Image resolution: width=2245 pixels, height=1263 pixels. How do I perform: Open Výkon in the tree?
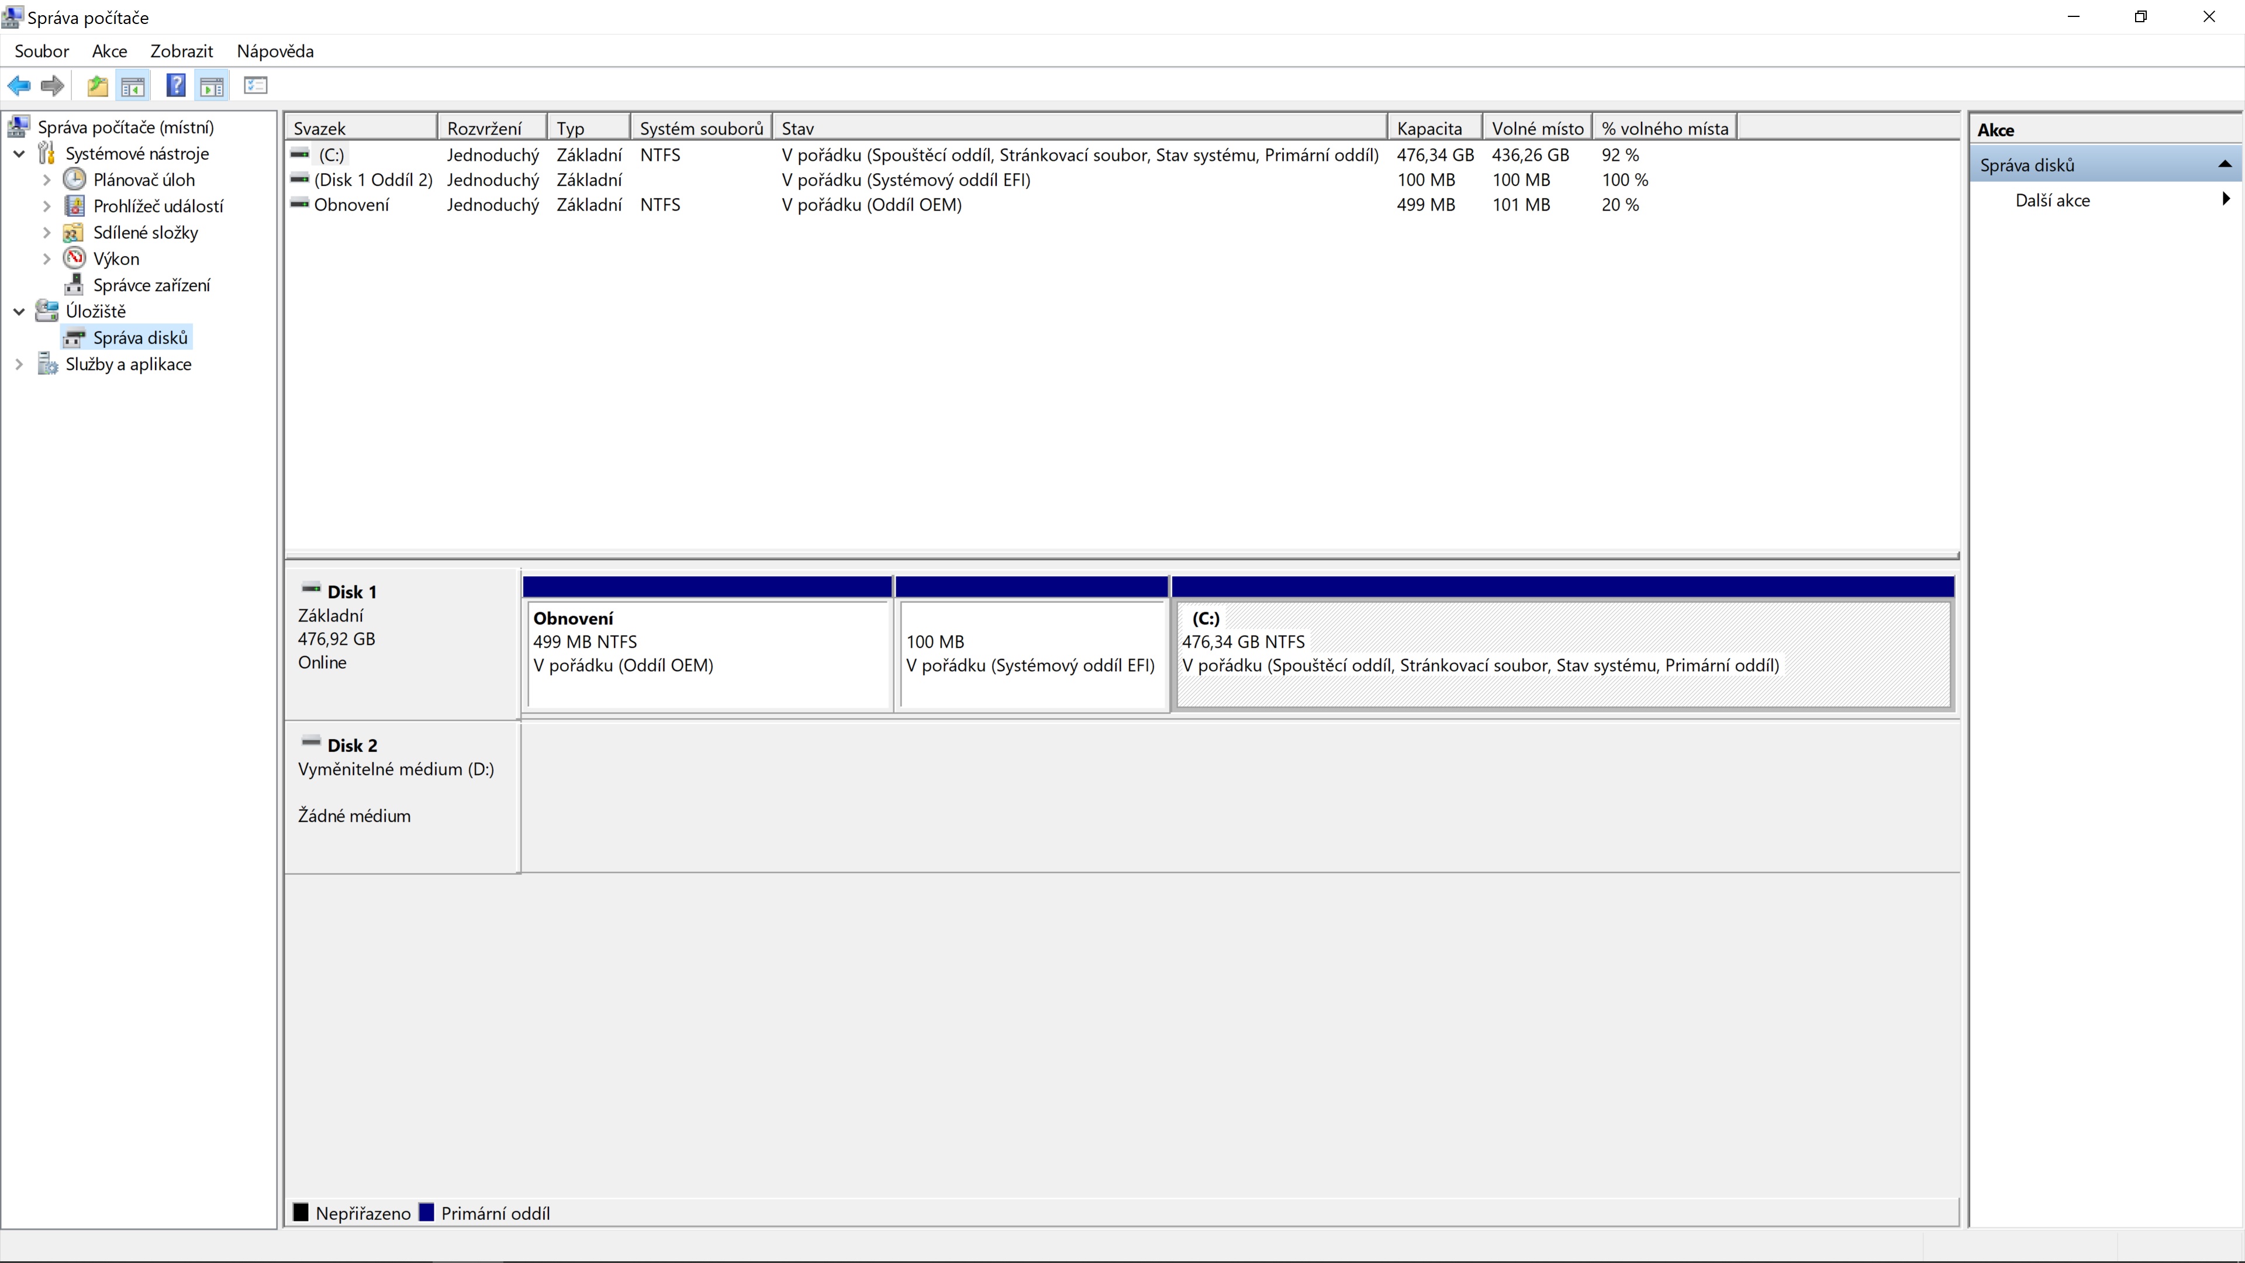(116, 259)
